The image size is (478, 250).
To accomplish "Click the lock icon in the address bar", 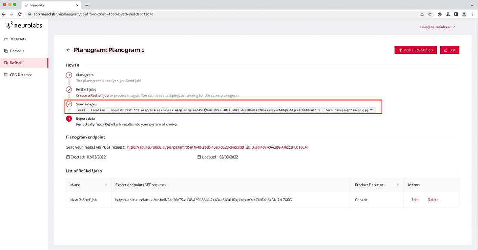I will pyautogui.click(x=30, y=14).
